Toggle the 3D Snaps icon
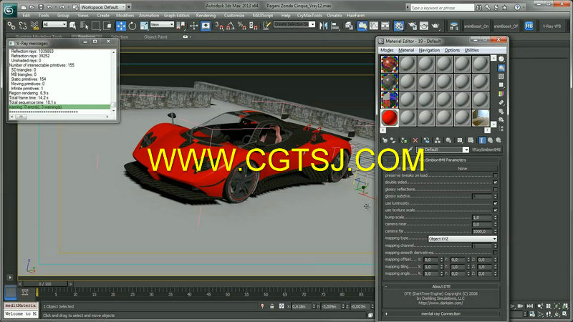 [219, 26]
